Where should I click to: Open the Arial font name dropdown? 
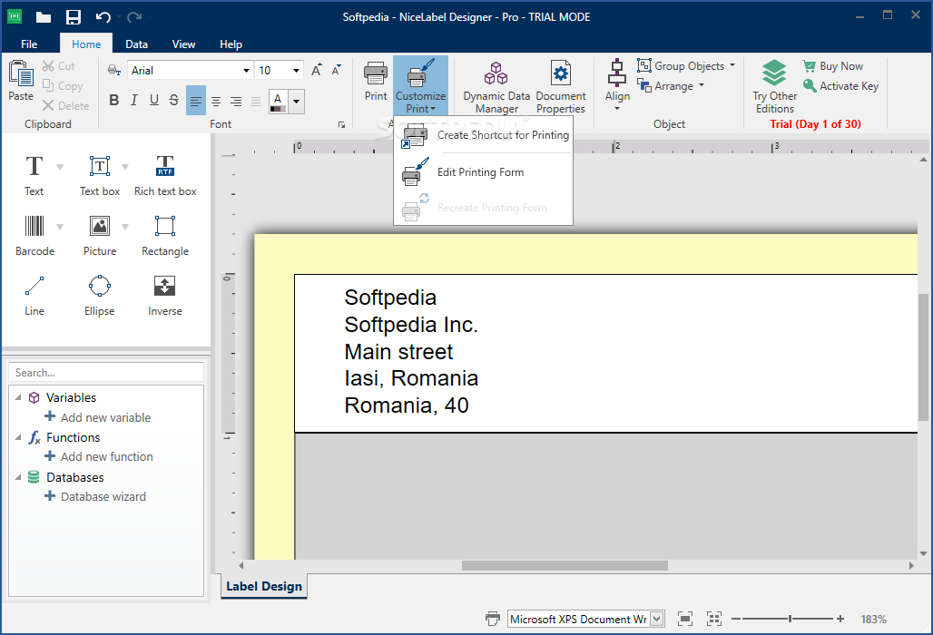click(246, 70)
